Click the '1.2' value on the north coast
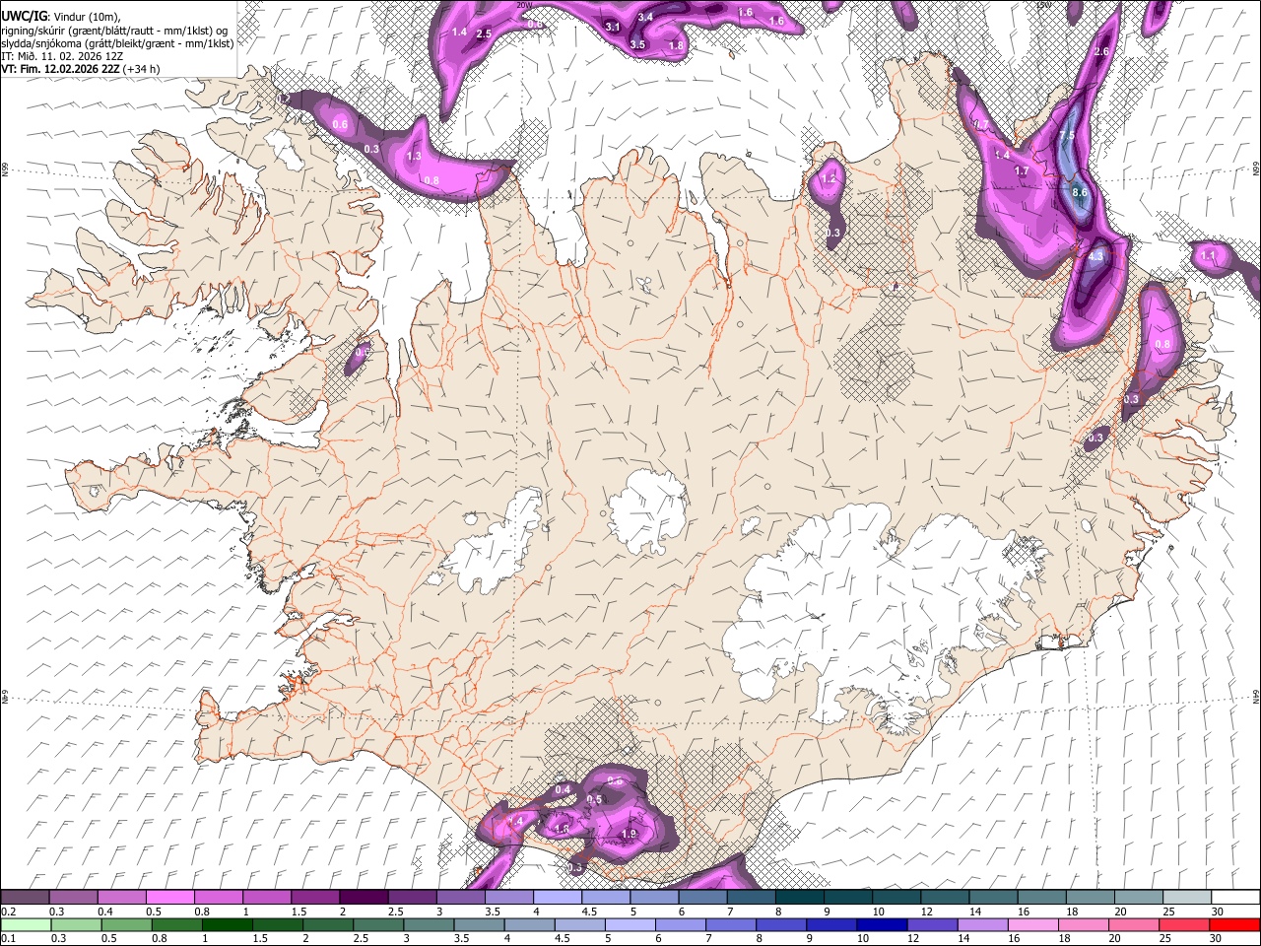The image size is (1261, 946). pos(829,179)
